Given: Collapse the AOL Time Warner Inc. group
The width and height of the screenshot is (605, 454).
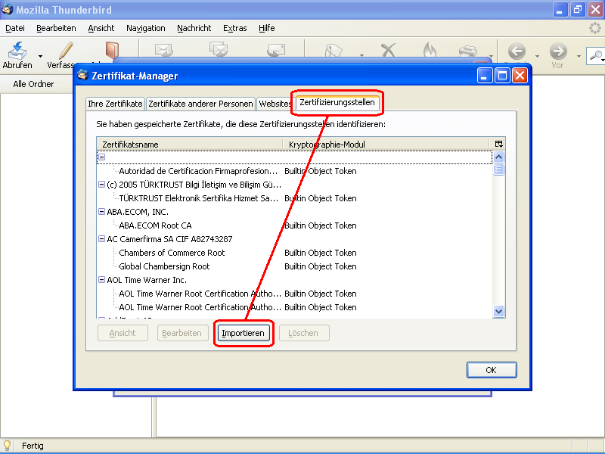Looking at the screenshot, I should click(101, 280).
